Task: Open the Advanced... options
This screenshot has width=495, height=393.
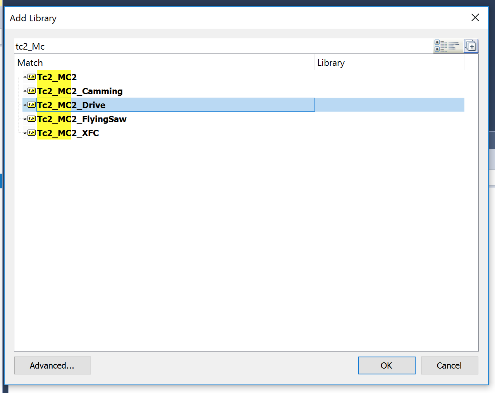Action: point(53,365)
